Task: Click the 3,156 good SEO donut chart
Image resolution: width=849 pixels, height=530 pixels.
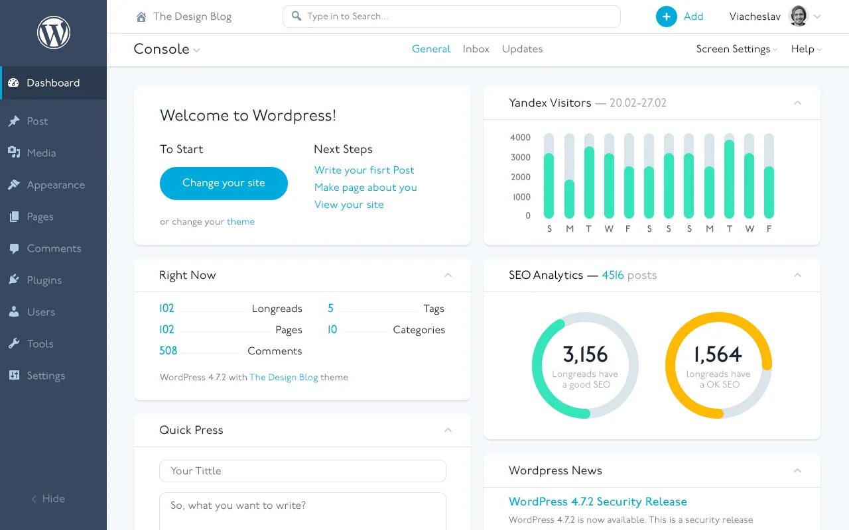Action: pos(585,366)
